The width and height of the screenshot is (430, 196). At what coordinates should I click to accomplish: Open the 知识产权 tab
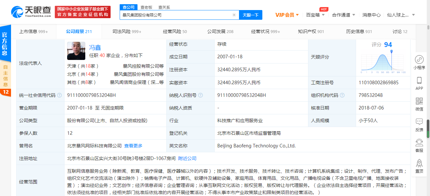coord(311,31)
